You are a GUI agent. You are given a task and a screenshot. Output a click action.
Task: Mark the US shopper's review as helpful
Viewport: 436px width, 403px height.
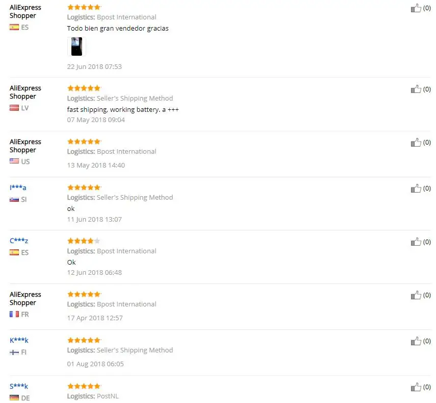(416, 143)
